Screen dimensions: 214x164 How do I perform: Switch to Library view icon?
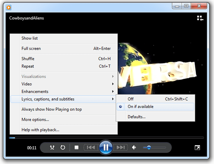pyautogui.click(x=200, y=18)
